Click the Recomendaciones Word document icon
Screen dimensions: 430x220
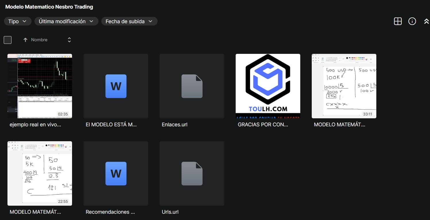point(116,174)
